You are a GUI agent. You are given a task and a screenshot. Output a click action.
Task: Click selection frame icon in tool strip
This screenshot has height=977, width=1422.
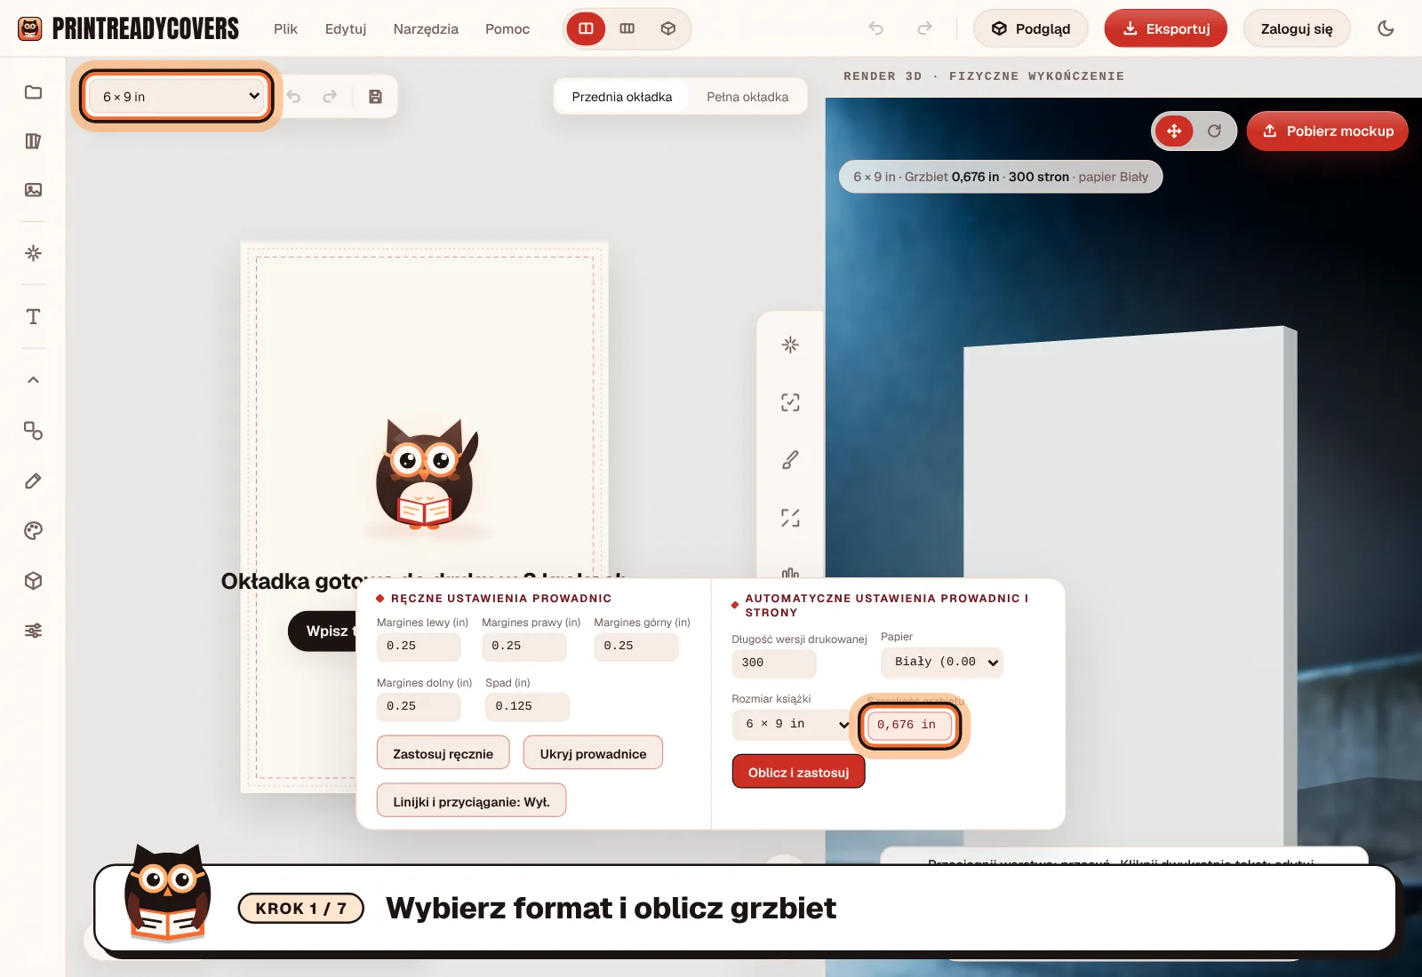coord(790,402)
